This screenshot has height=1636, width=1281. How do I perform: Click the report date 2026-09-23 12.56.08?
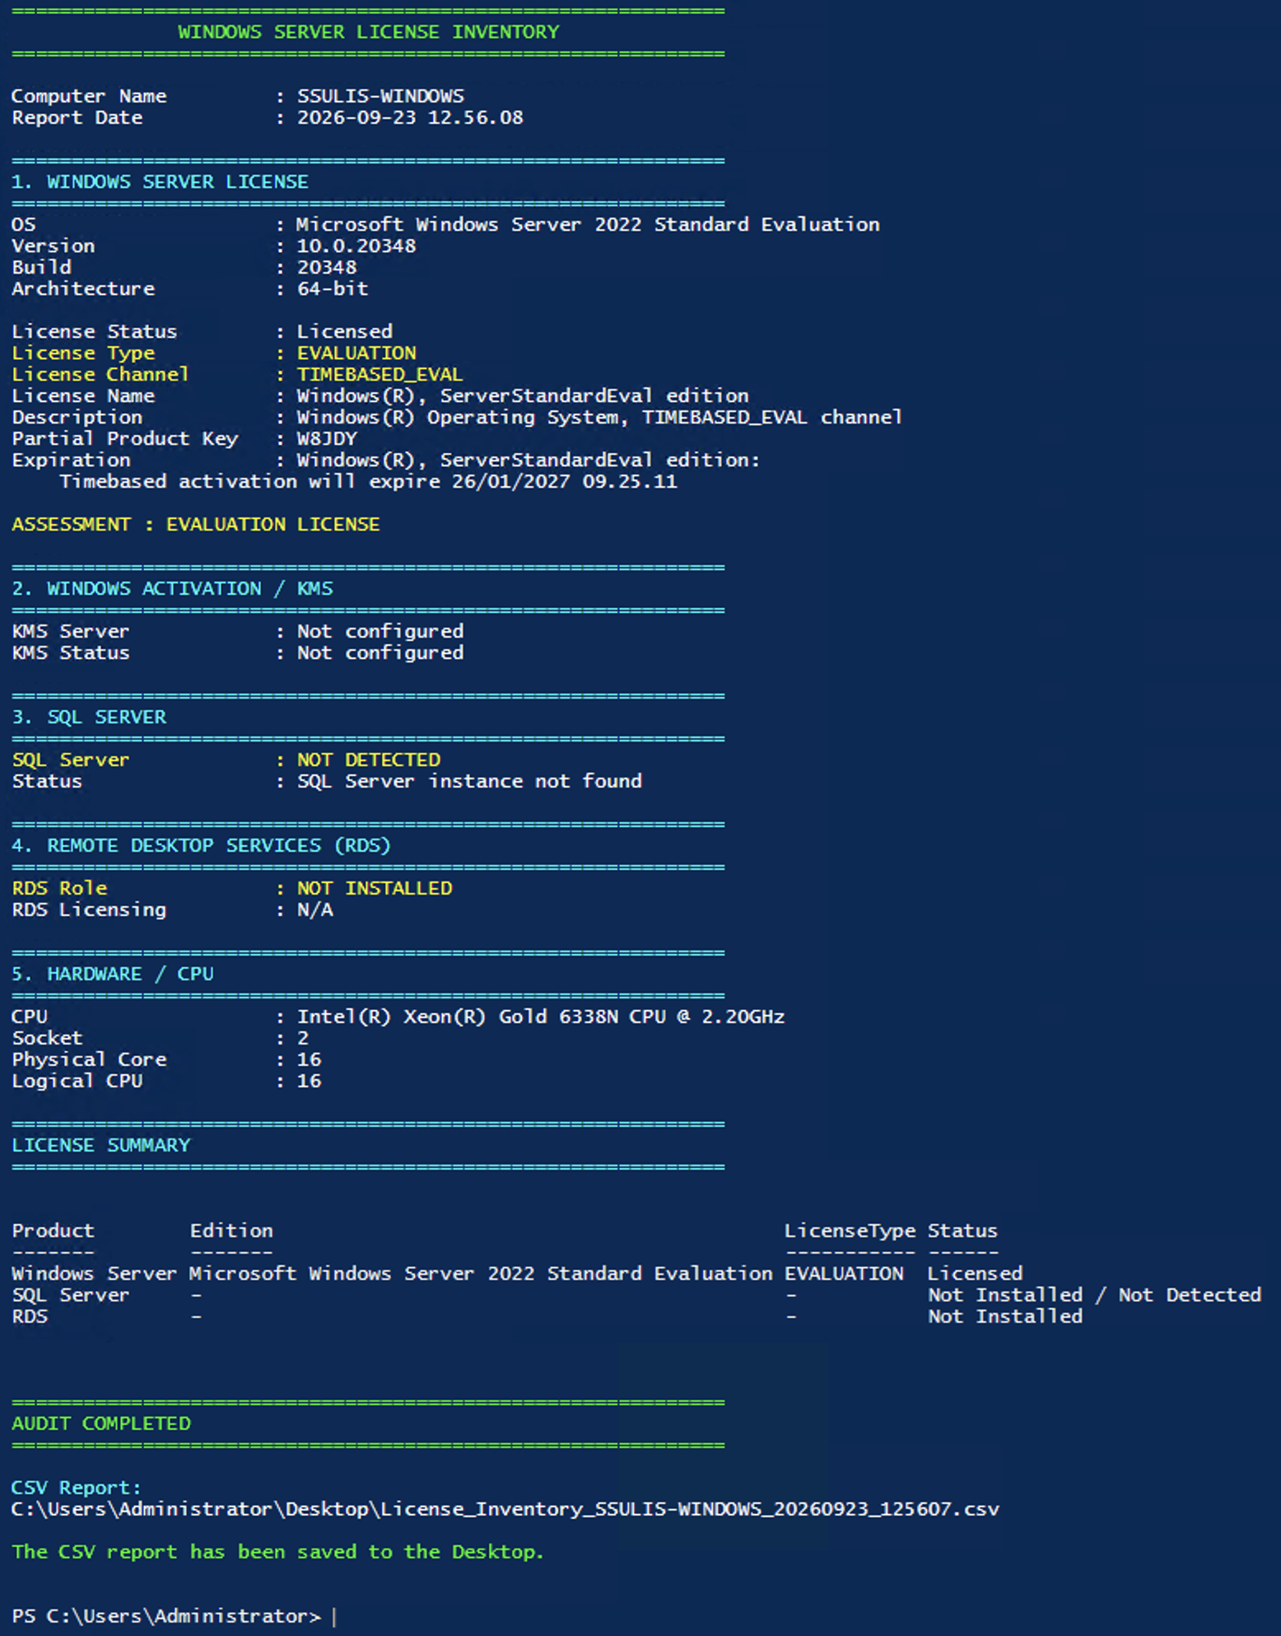[410, 118]
